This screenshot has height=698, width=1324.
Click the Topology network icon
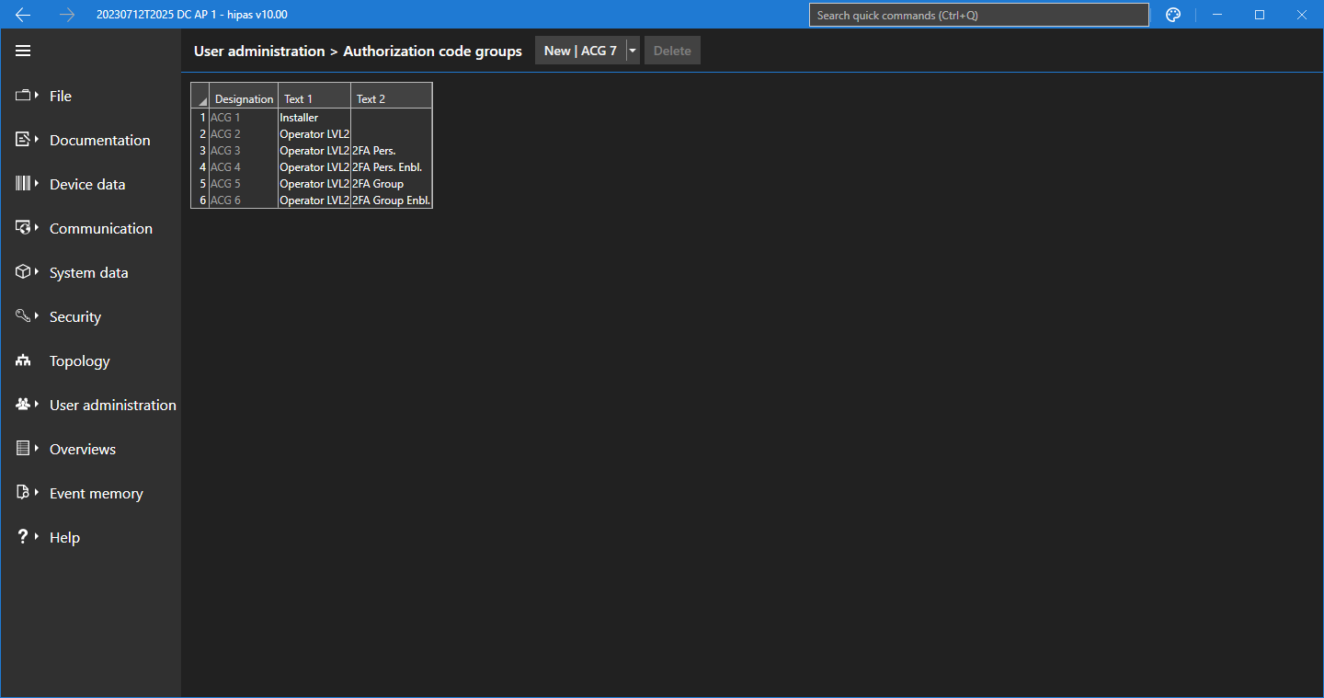23,361
